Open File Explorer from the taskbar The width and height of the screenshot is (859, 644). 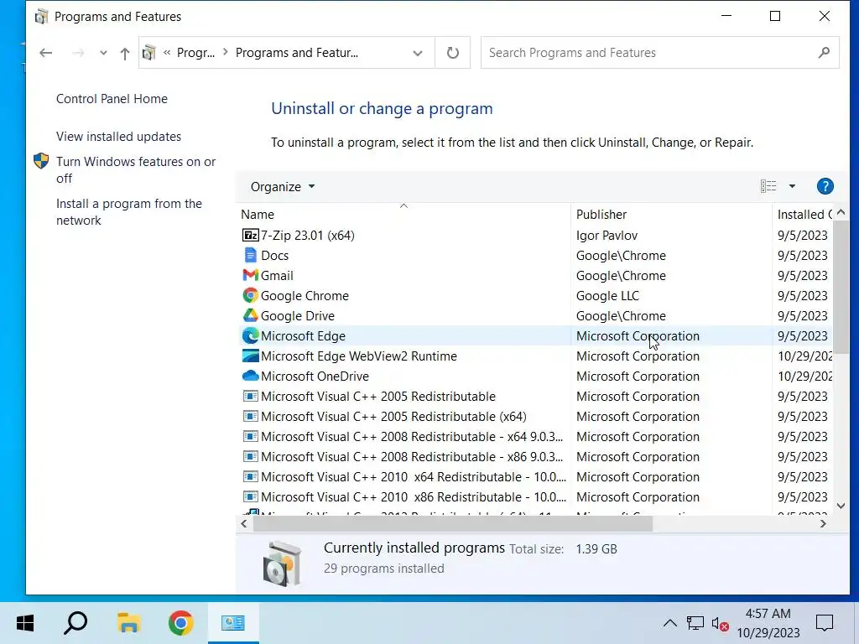click(x=128, y=623)
